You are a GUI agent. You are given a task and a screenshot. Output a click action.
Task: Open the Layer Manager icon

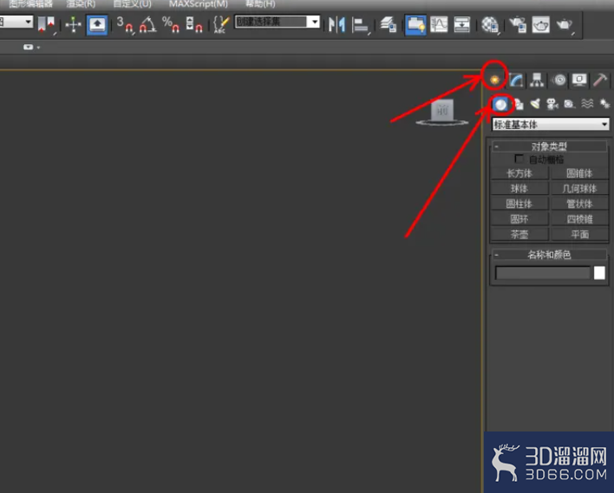389,24
